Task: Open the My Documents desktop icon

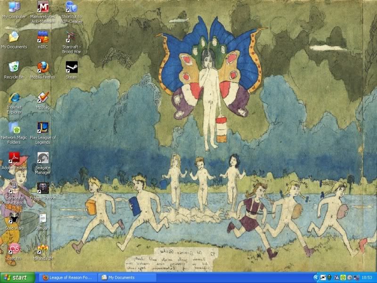Action: (x=14, y=40)
